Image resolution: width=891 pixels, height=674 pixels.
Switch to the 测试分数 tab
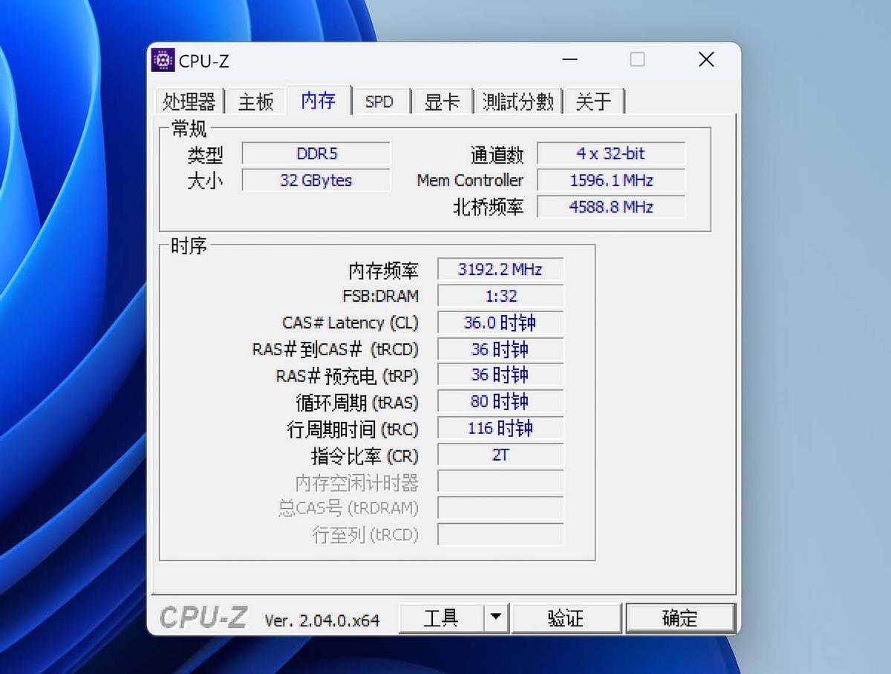pos(518,101)
